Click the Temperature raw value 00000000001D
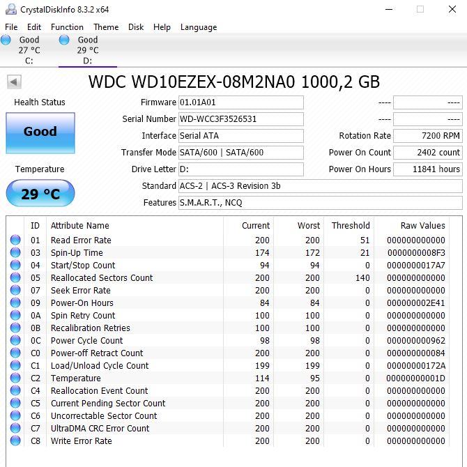 pos(416,378)
